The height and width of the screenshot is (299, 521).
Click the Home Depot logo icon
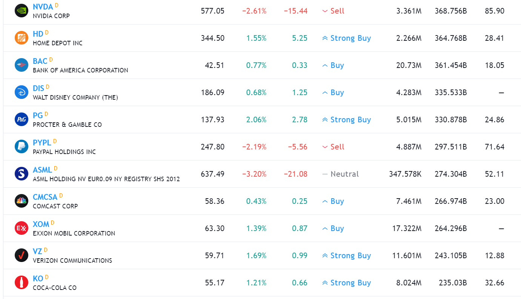(x=22, y=38)
